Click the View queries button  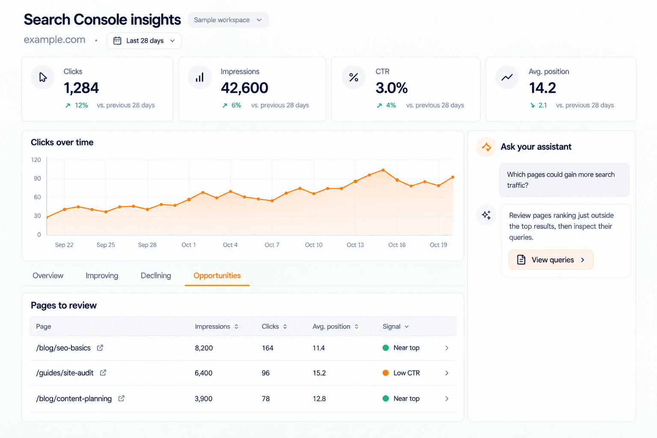(x=551, y=260)
